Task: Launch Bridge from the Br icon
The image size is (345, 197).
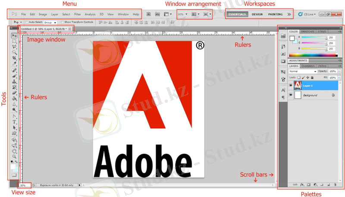Action: (x=148, y=14)
